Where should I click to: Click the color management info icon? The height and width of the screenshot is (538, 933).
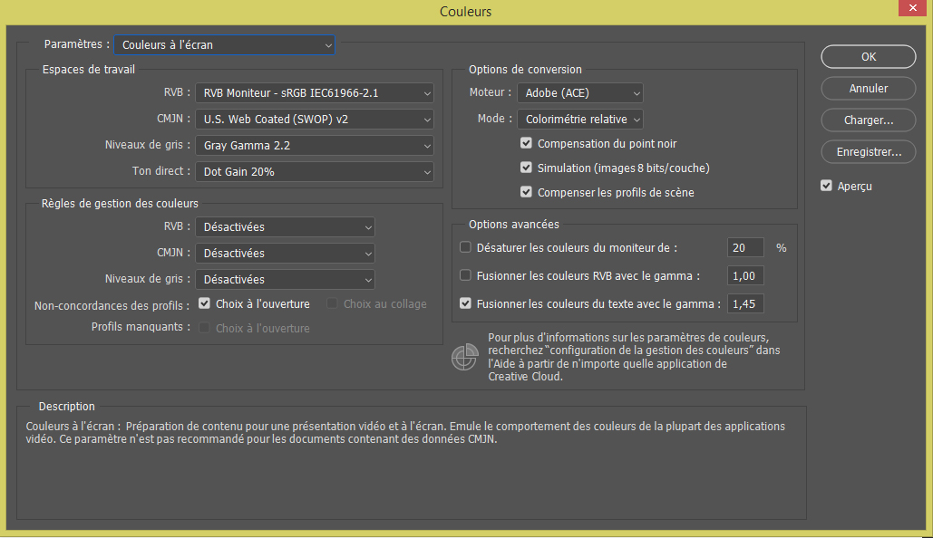point(464,357)
